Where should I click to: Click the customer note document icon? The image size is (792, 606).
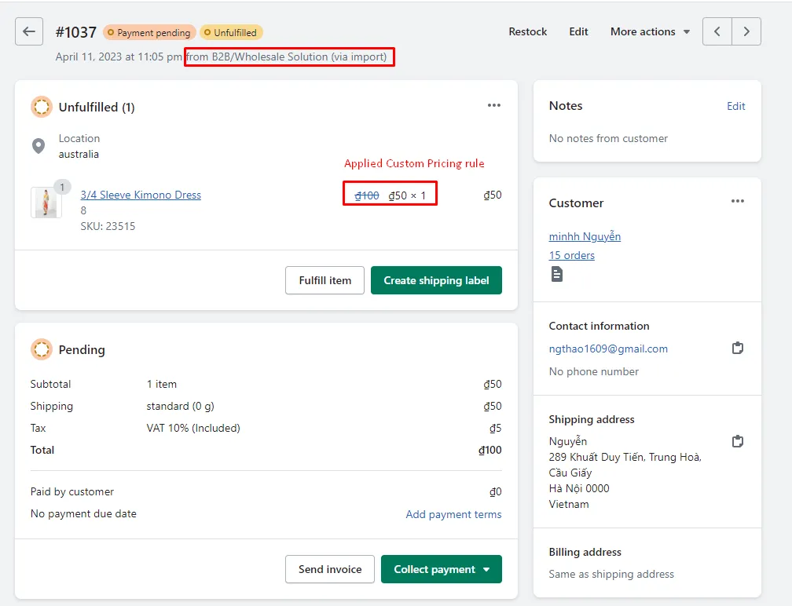pos(556,275)
